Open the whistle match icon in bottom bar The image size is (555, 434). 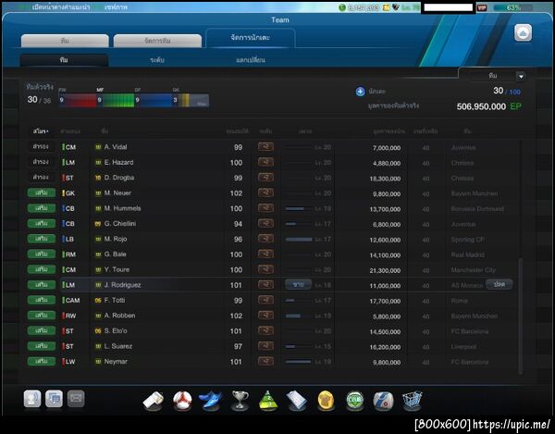tap(154, 401)
